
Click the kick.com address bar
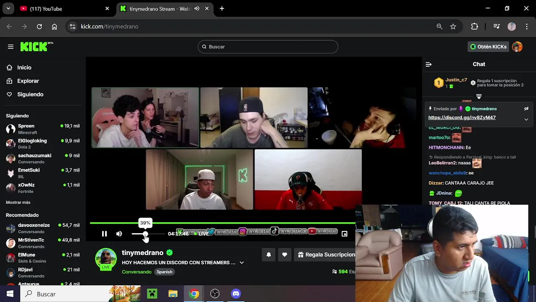(x=251, y=26)
